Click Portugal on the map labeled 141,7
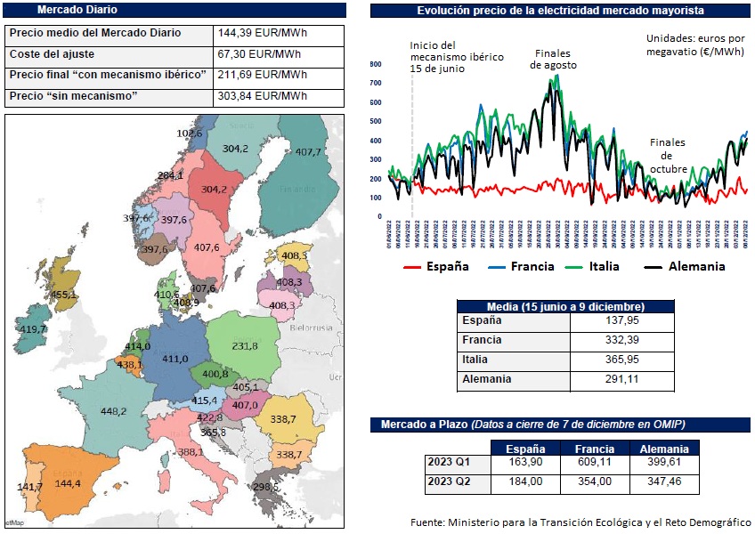755x534 pixels. tap(28, 488)
